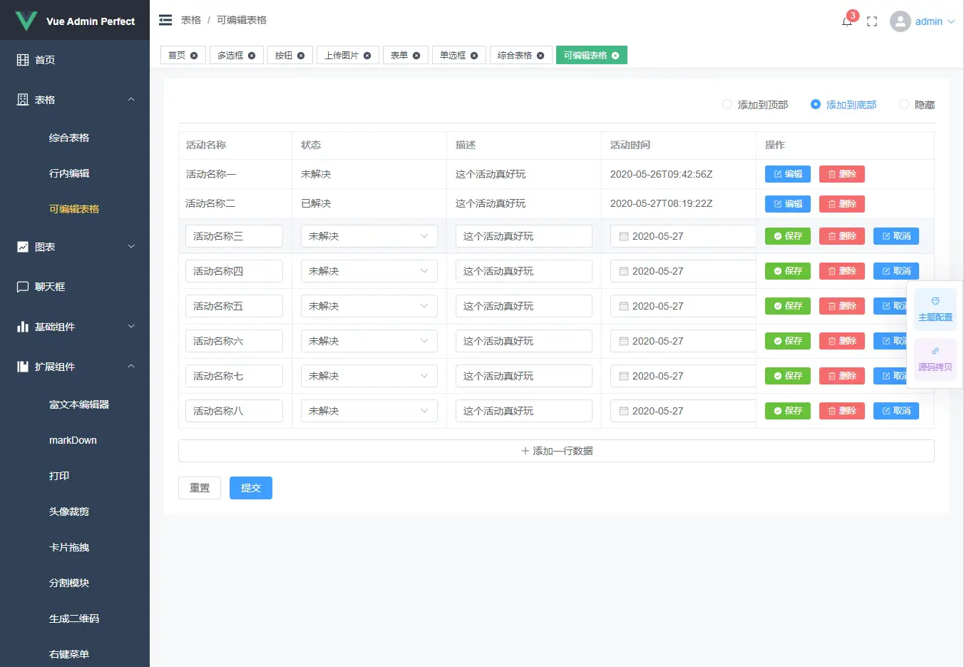The height and width of the screenshot is (667, 964).
Task: Click the 活动名称四 name input field
Action: click(x=234, y=271)
